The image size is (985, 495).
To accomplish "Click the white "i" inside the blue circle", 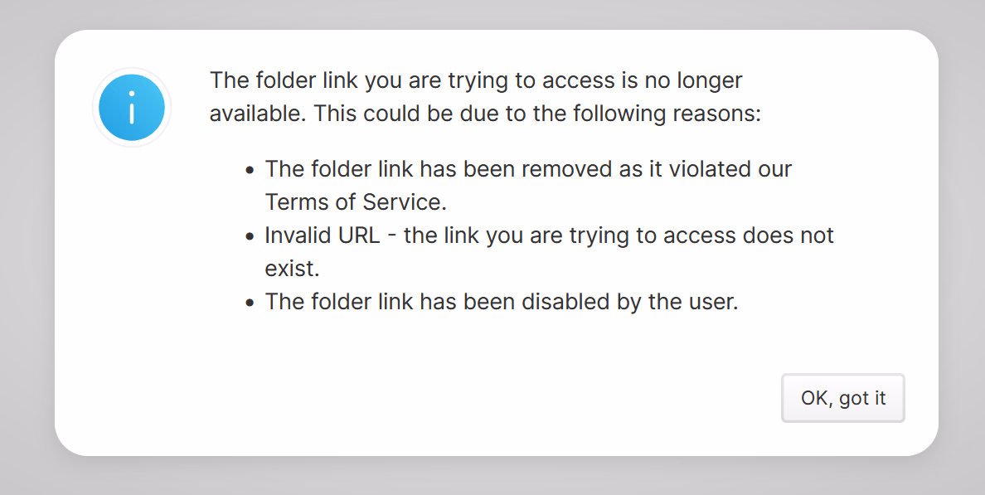I will coord(132,108).
